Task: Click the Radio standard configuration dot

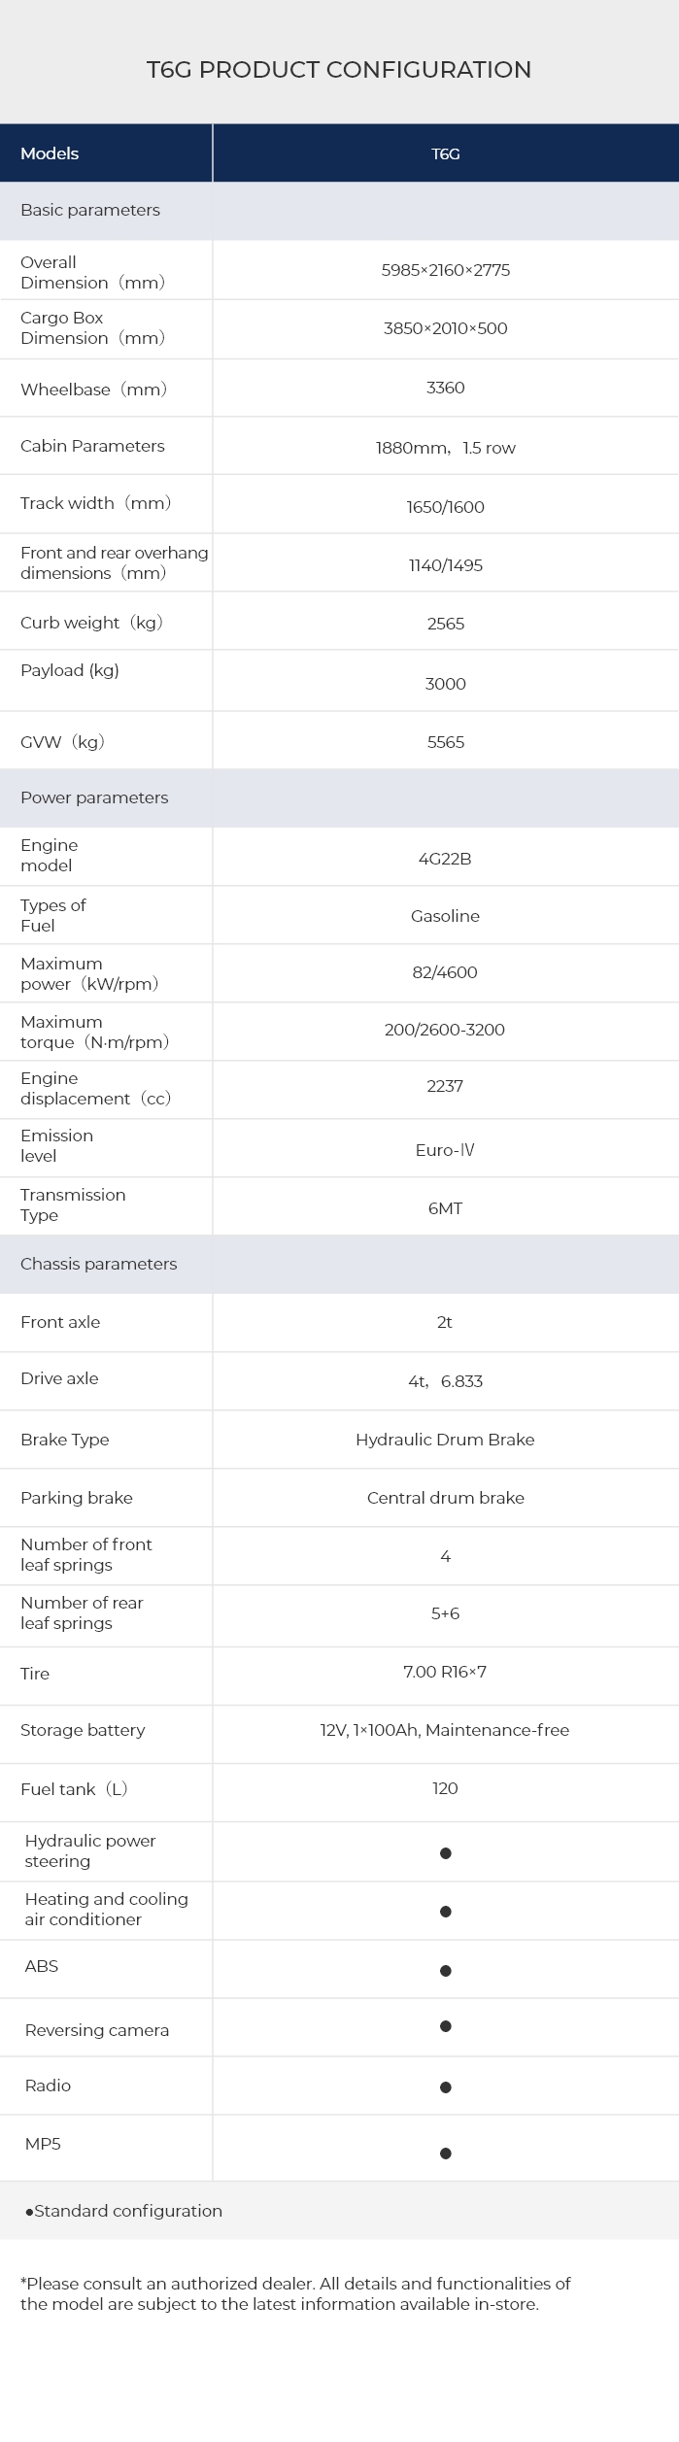Action: pos(445,2086)
